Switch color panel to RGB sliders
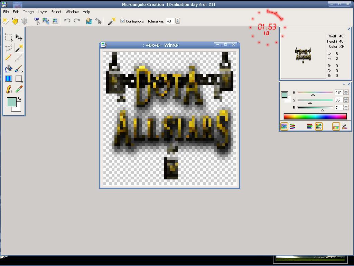This screenshot has height=266, width=354. click(310, 126)
